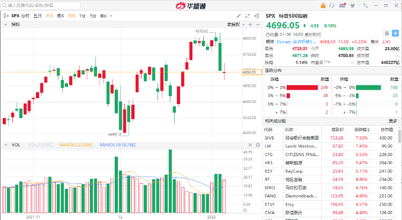The height and width of the screenshot is (220, 402).
Task: Click the plus zoom-in chart icon
Action: tap(250, 24)
